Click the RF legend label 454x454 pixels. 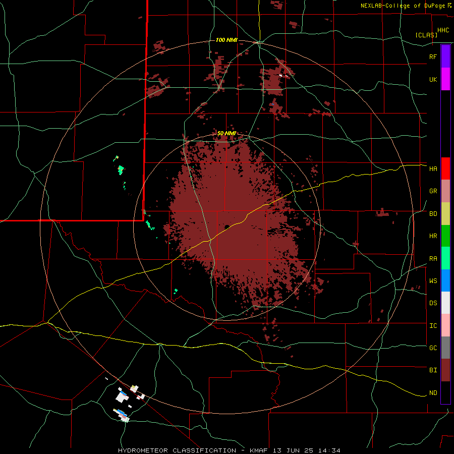pyautogui.click(x=433, y=56)
